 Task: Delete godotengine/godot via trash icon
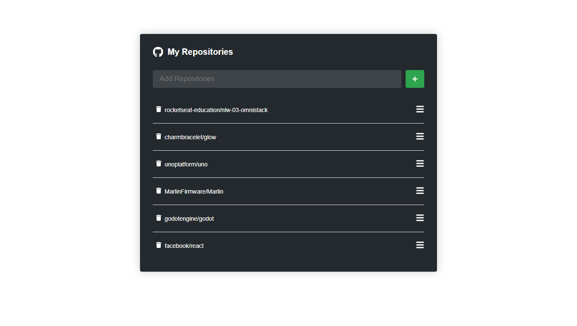[159, 218]
